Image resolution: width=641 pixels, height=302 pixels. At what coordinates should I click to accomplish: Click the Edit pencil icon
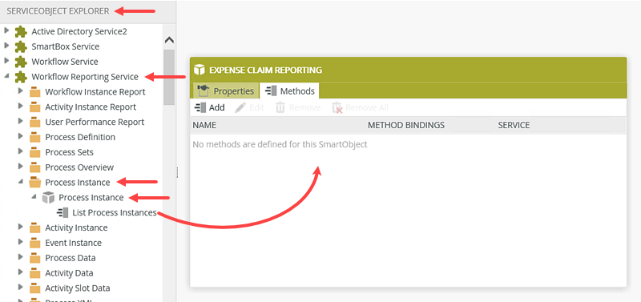click(x=240, y=108)
